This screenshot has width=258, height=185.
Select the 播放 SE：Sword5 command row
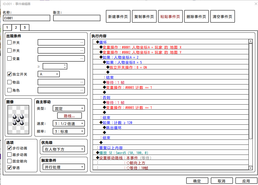(x=170, y=153)
